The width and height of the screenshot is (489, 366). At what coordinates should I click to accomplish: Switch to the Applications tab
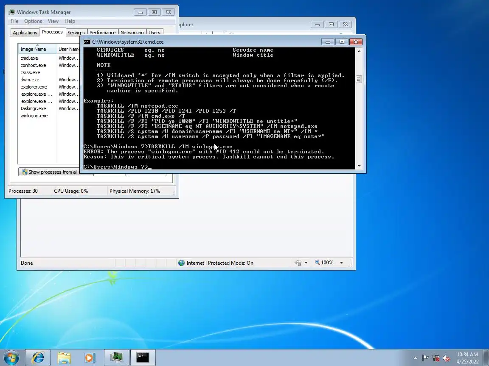pyautogui.click(x=25, y=33)
